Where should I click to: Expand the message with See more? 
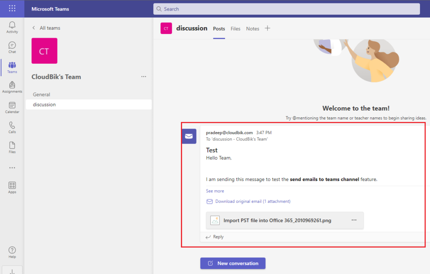[x=215, y=191]
